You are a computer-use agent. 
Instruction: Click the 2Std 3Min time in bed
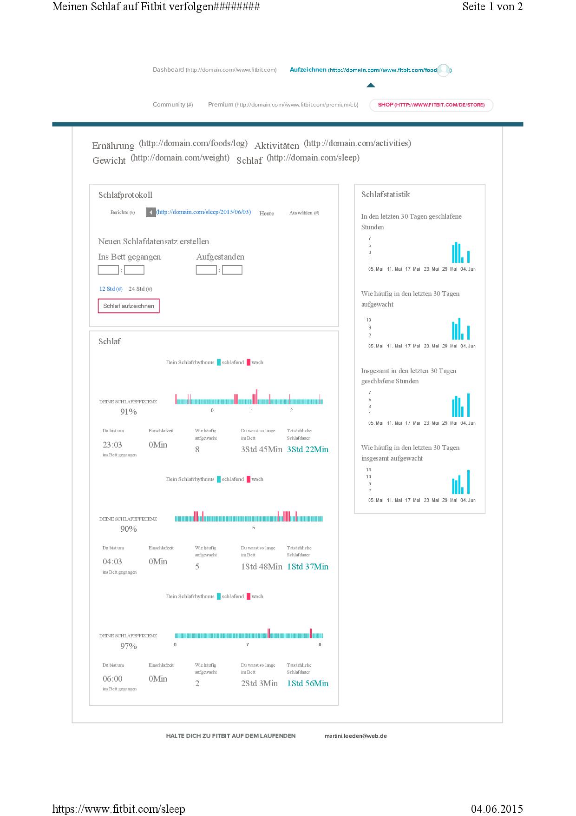point(259,683)
